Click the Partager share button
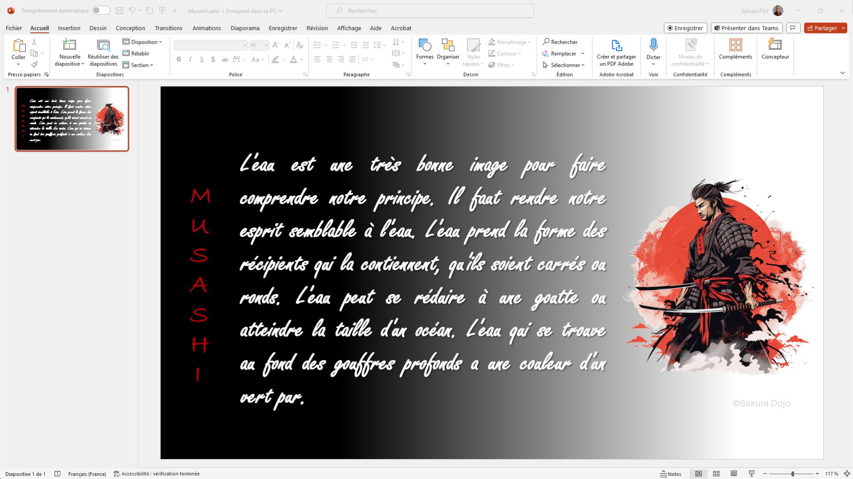The width and height of the screenshot is (853, 479). (x=822, y=28)
